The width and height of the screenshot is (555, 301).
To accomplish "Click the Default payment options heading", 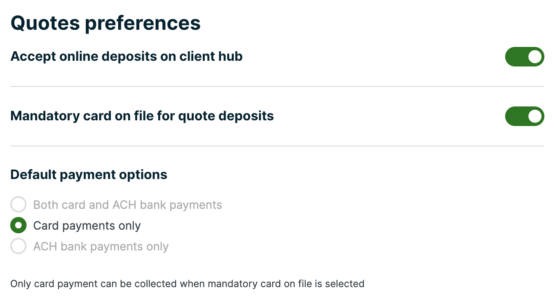I will (x=89, y=175).
